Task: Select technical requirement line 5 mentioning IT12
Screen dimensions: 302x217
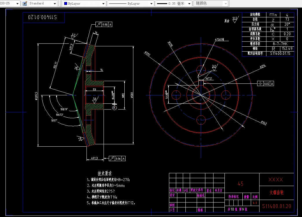Action: tap(111, 203)
